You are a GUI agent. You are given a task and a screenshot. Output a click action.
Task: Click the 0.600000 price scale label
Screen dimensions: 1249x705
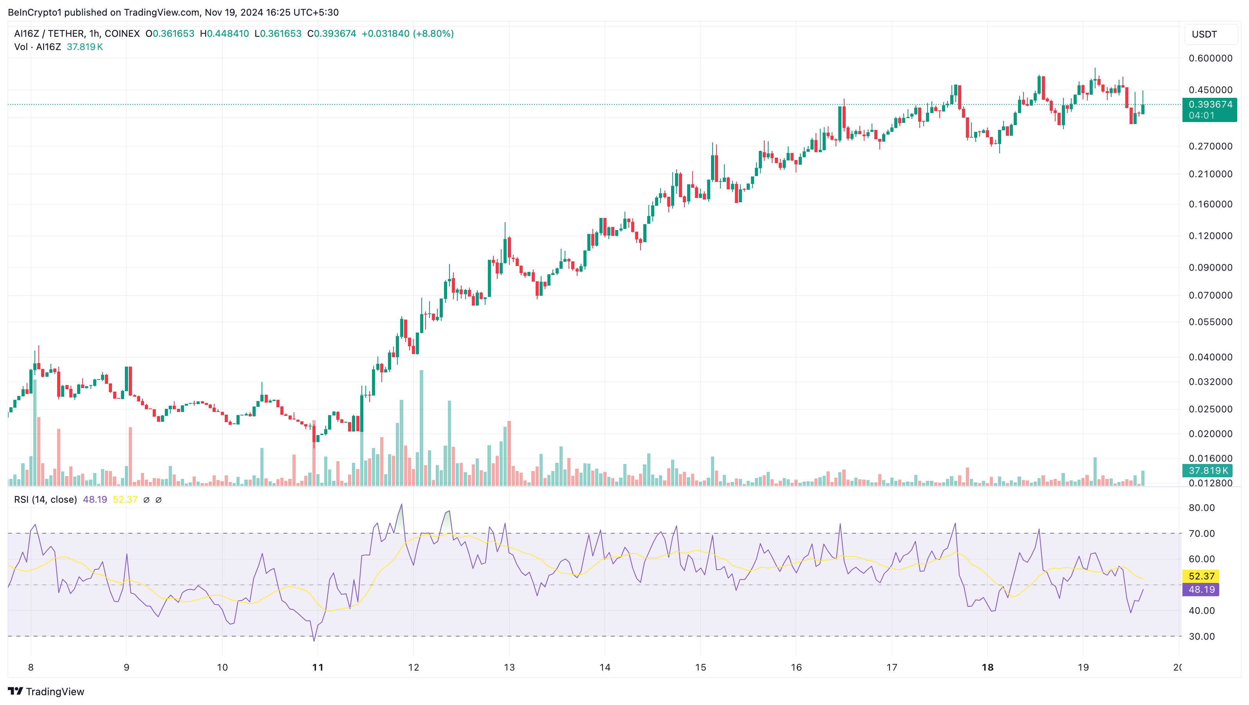coord(1210,58)
